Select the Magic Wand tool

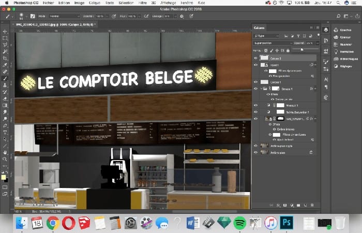pos(5,51)
